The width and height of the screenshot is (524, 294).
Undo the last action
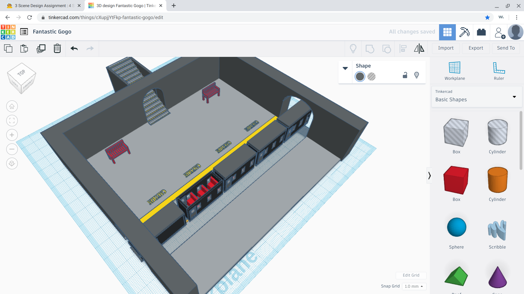click(x=74, y=48)
